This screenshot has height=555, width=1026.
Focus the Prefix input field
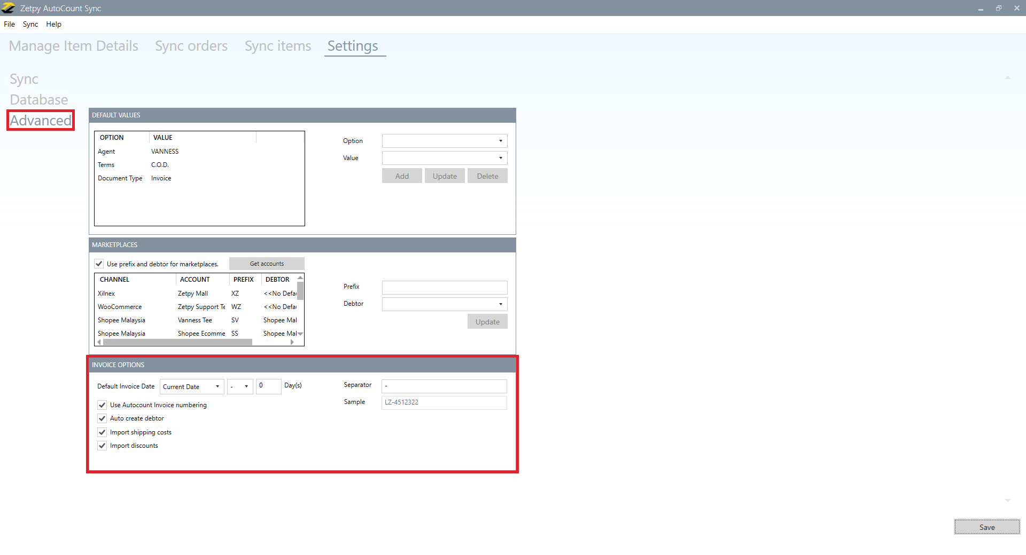tap(445, 288)
